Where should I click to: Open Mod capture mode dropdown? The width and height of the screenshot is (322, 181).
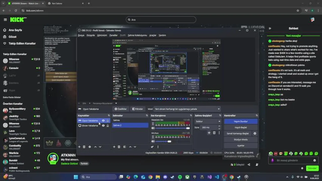pyautogui.click(x=187, y=109)
